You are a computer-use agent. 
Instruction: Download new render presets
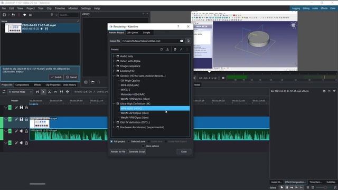click(167, 49)
